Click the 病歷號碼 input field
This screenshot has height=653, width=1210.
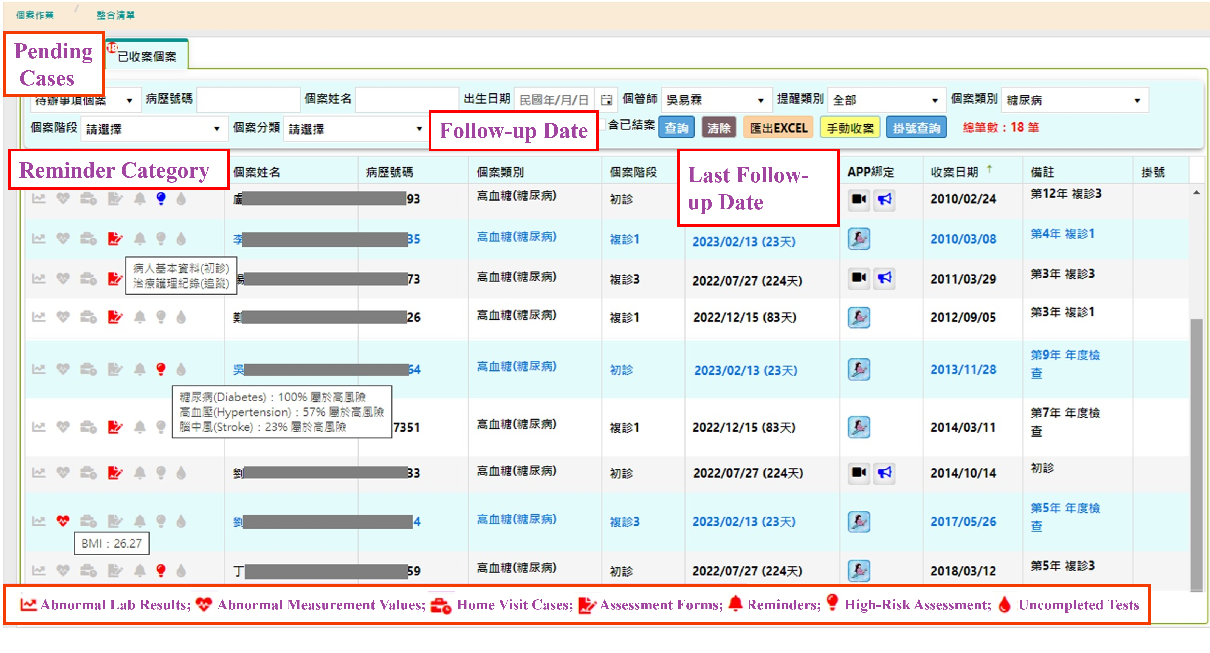click(248, 99)
